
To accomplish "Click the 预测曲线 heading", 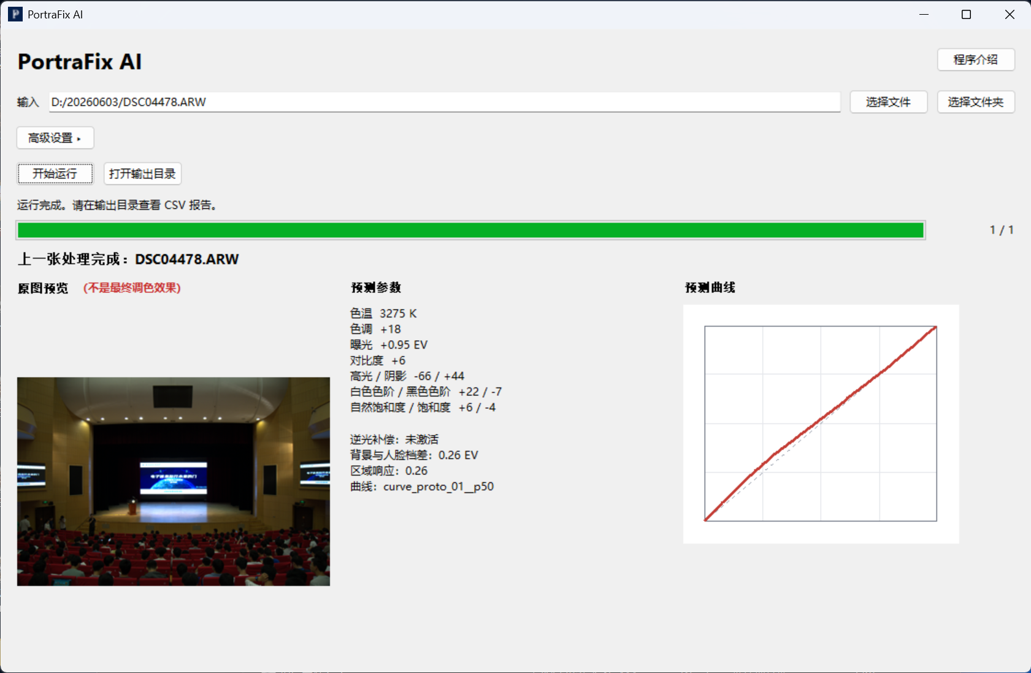I will [x=710, y=287].
